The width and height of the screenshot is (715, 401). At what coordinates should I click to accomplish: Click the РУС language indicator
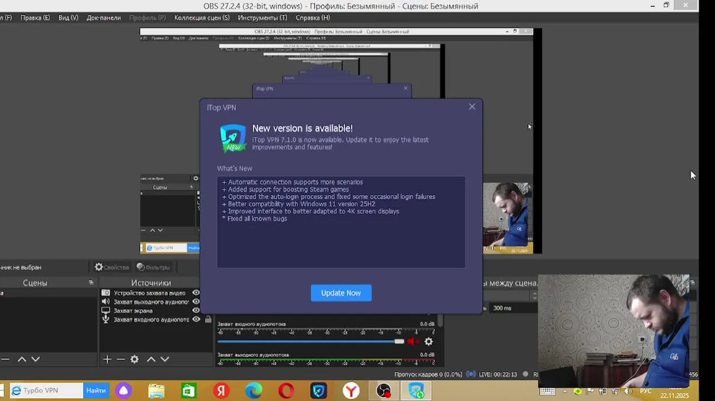pos(645,391)
